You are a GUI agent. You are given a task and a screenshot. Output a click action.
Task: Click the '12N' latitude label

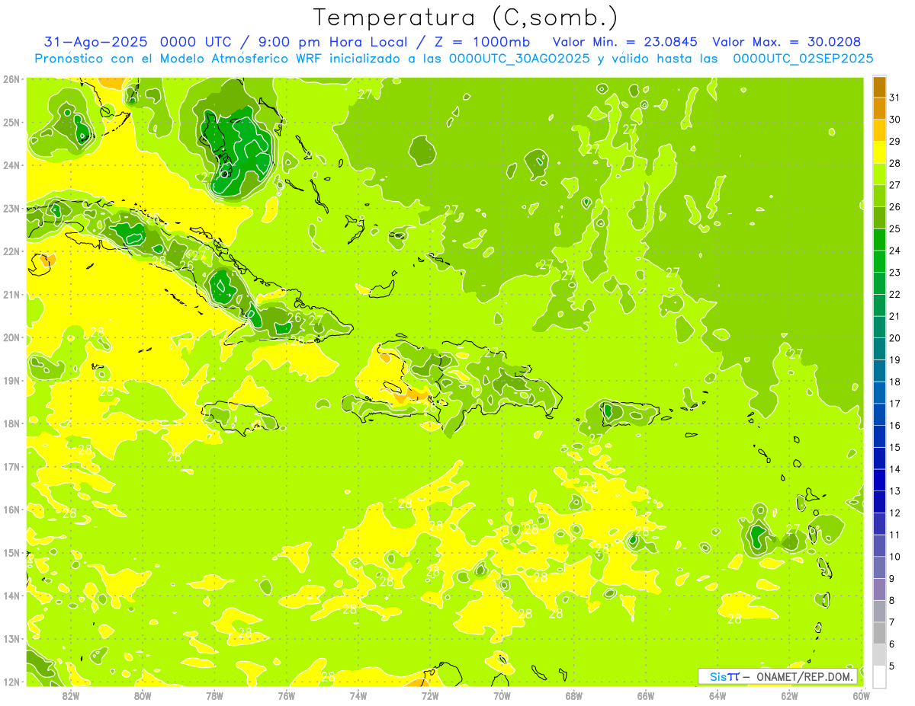coord(11,682)
